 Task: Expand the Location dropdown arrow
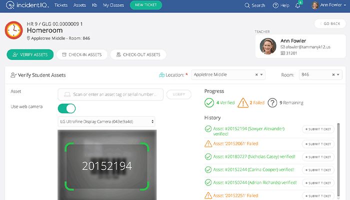(261, 74)
